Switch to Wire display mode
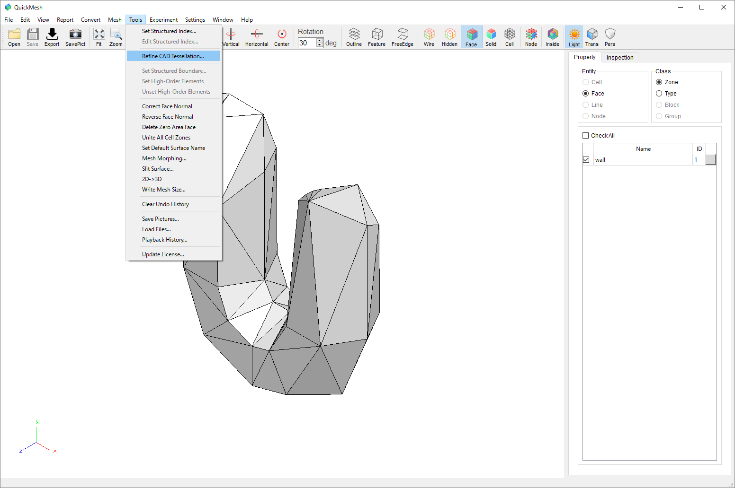 [x=429, y=37]
